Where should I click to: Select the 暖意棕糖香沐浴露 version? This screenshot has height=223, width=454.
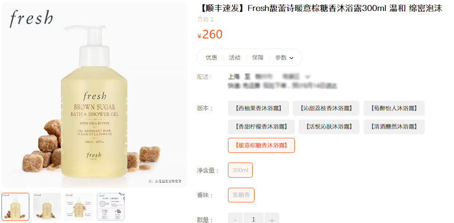point(261,145)
